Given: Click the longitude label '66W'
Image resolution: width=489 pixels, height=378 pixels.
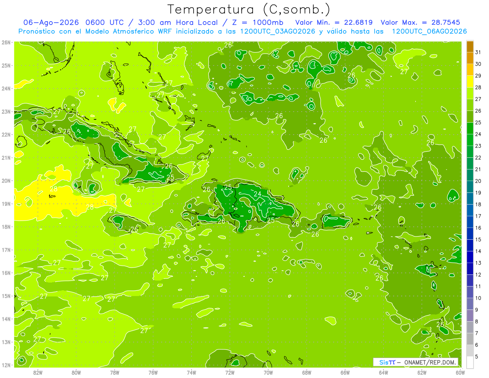Looking at the screenshot, I should [345, 372].
